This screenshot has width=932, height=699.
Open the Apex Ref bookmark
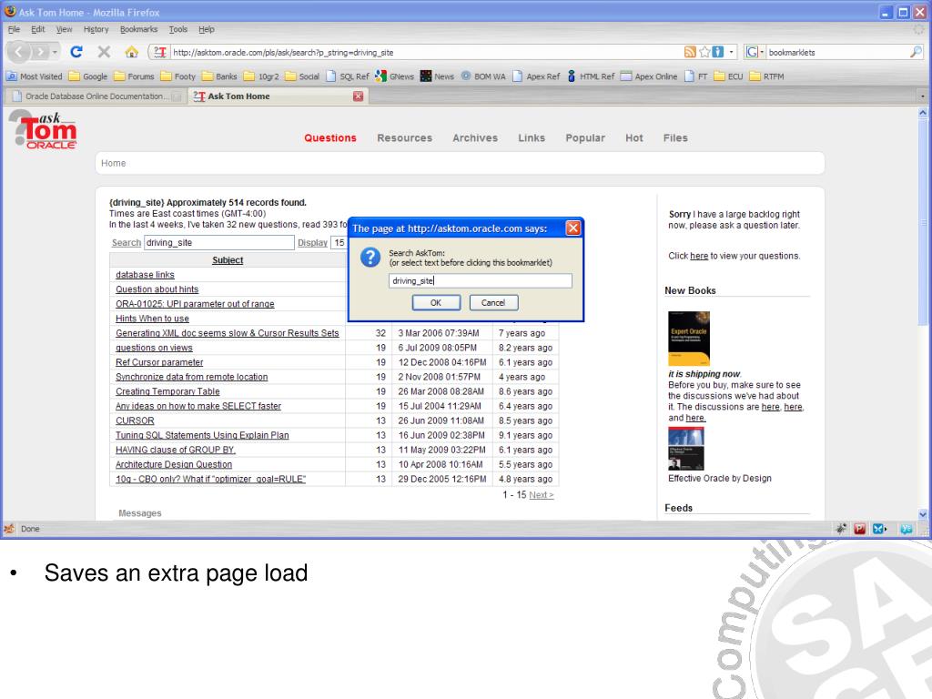[536, 76]
